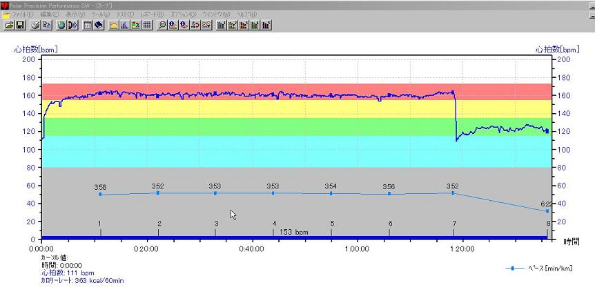Click the overlaid curves toolbar icon

pyautogui.click(x=206, y=26)
